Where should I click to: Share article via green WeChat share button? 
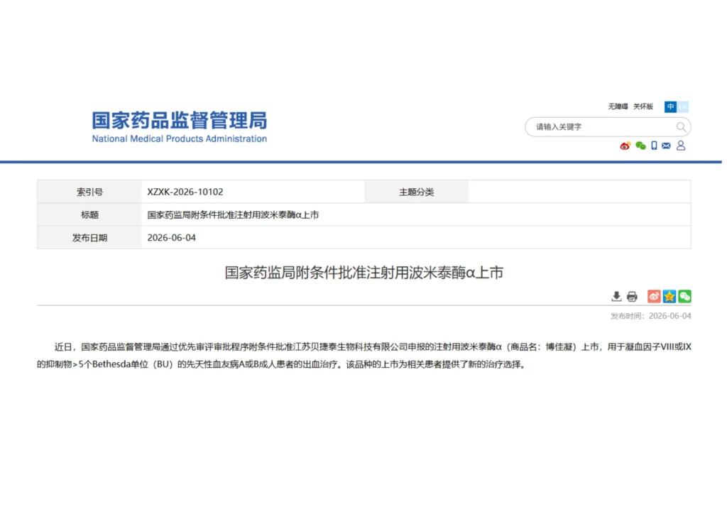click(x=685, y=296)
